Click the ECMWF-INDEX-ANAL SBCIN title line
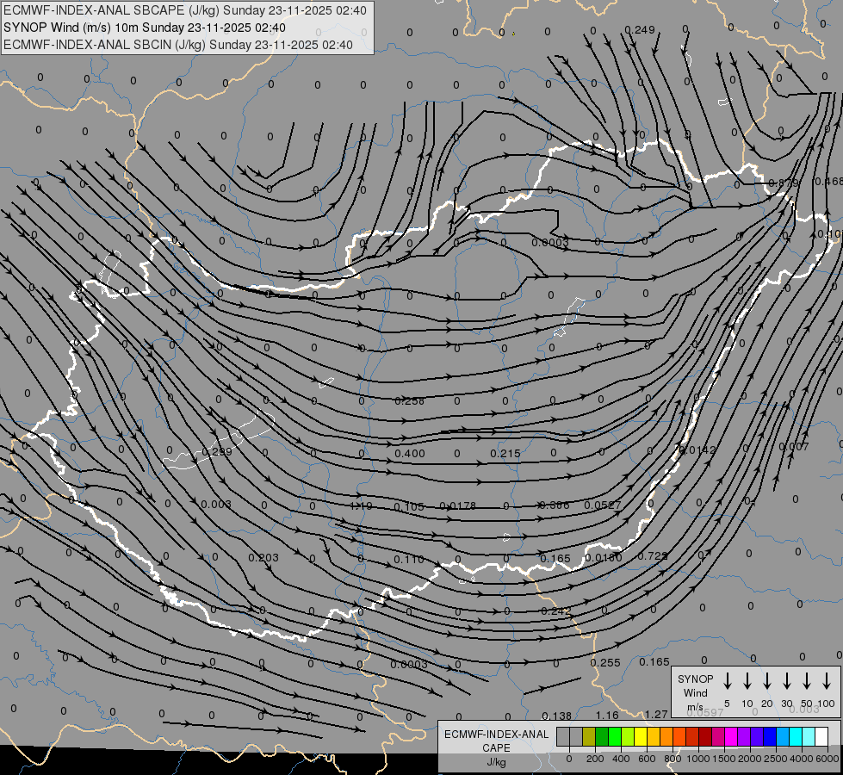The width and height of the screenshot is (843, 775). tap(178, 45)
